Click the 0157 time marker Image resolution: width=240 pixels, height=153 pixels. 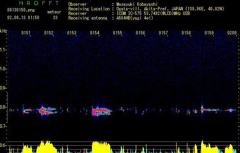click(x=163, y=33)
